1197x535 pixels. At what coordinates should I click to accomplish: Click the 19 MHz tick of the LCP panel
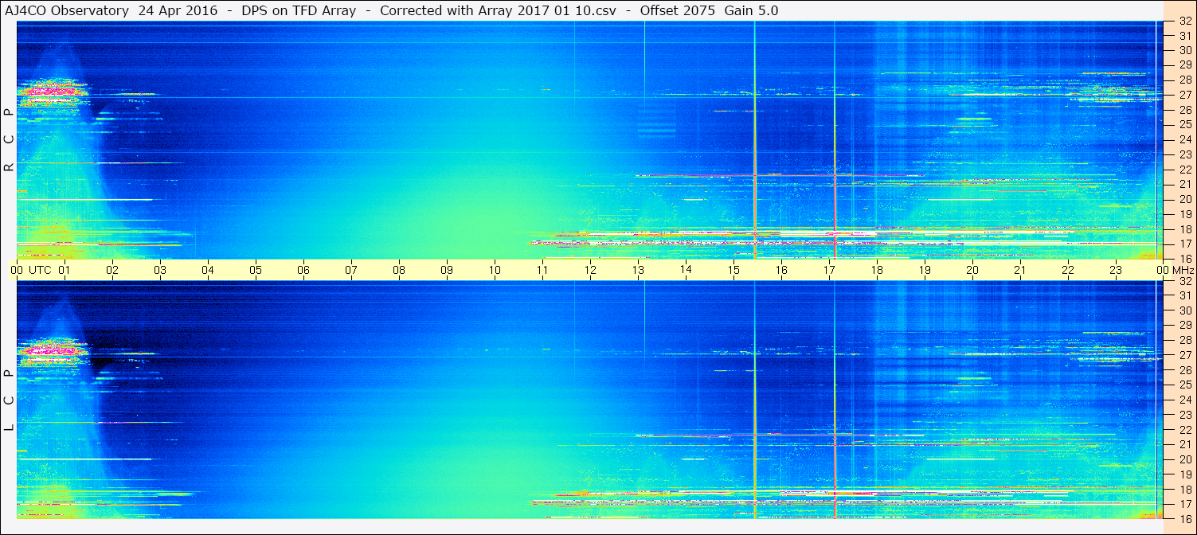point(1184,474)
